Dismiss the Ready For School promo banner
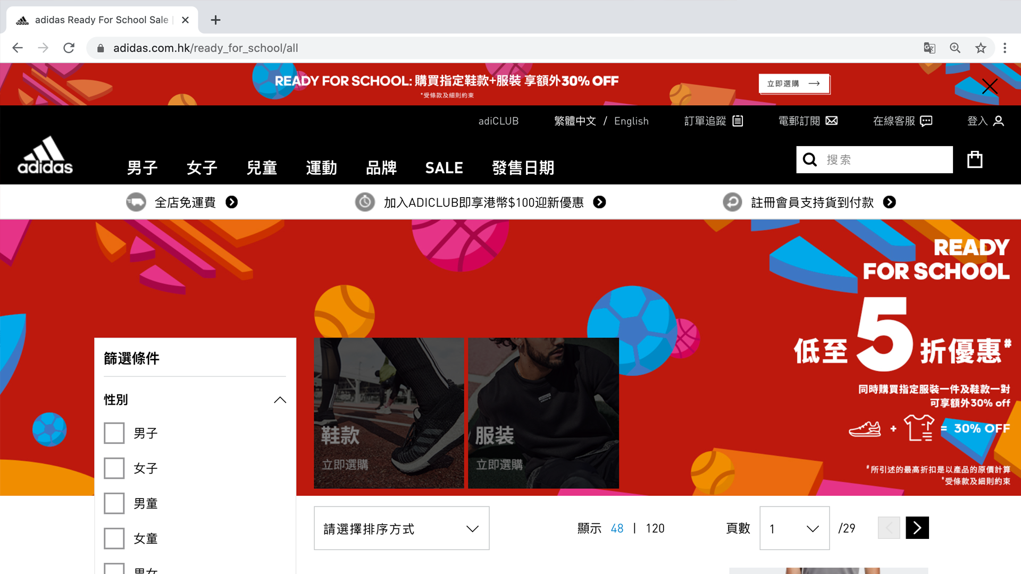 click(x=989, y=86)
